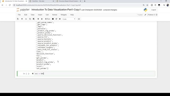
Task: Open the View menu
Action: (32, 15)
